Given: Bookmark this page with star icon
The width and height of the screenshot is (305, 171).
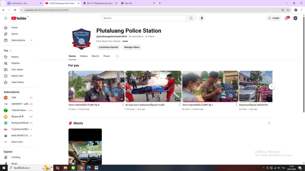Looking at the screenshot, I should click(x=288, y=10).
